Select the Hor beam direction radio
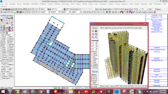The height and width of the screenshot is (94, 168). (2, 65)
